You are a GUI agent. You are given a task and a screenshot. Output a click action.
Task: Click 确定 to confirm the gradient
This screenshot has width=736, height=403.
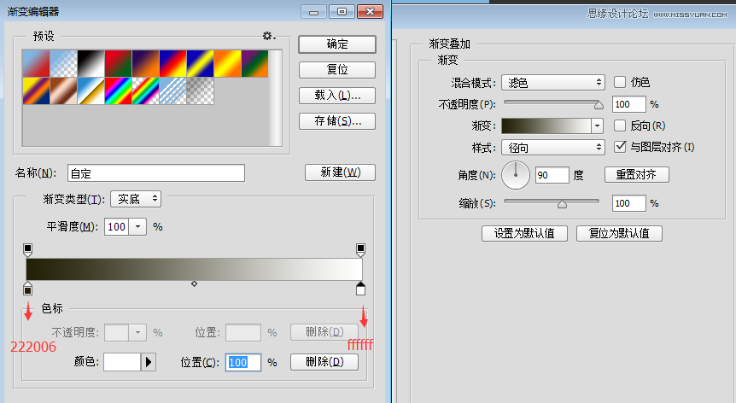tap(337, 44)
